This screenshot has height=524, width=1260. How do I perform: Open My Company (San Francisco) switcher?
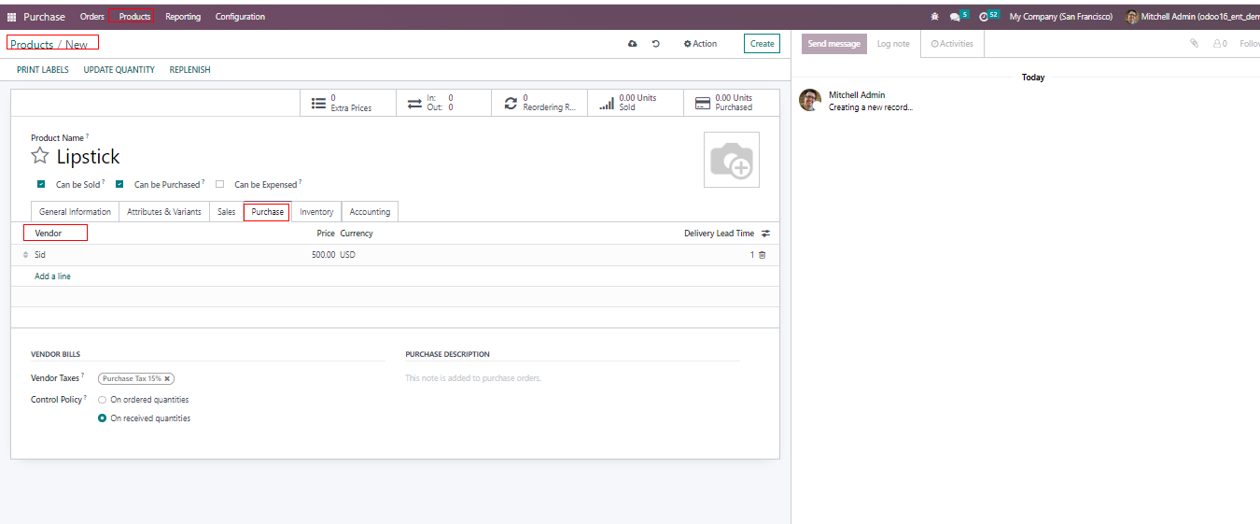(1061, 17)
